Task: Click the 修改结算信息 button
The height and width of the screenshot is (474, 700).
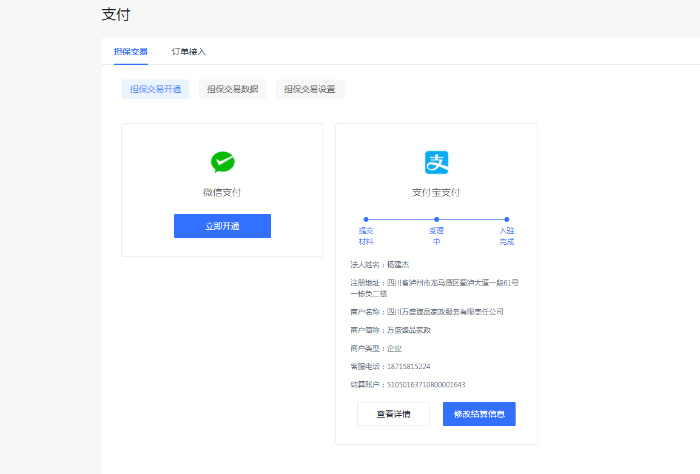Action: 479,414
